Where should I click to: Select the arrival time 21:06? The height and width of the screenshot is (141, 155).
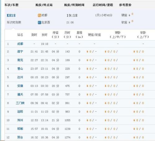tap(70, 23)
